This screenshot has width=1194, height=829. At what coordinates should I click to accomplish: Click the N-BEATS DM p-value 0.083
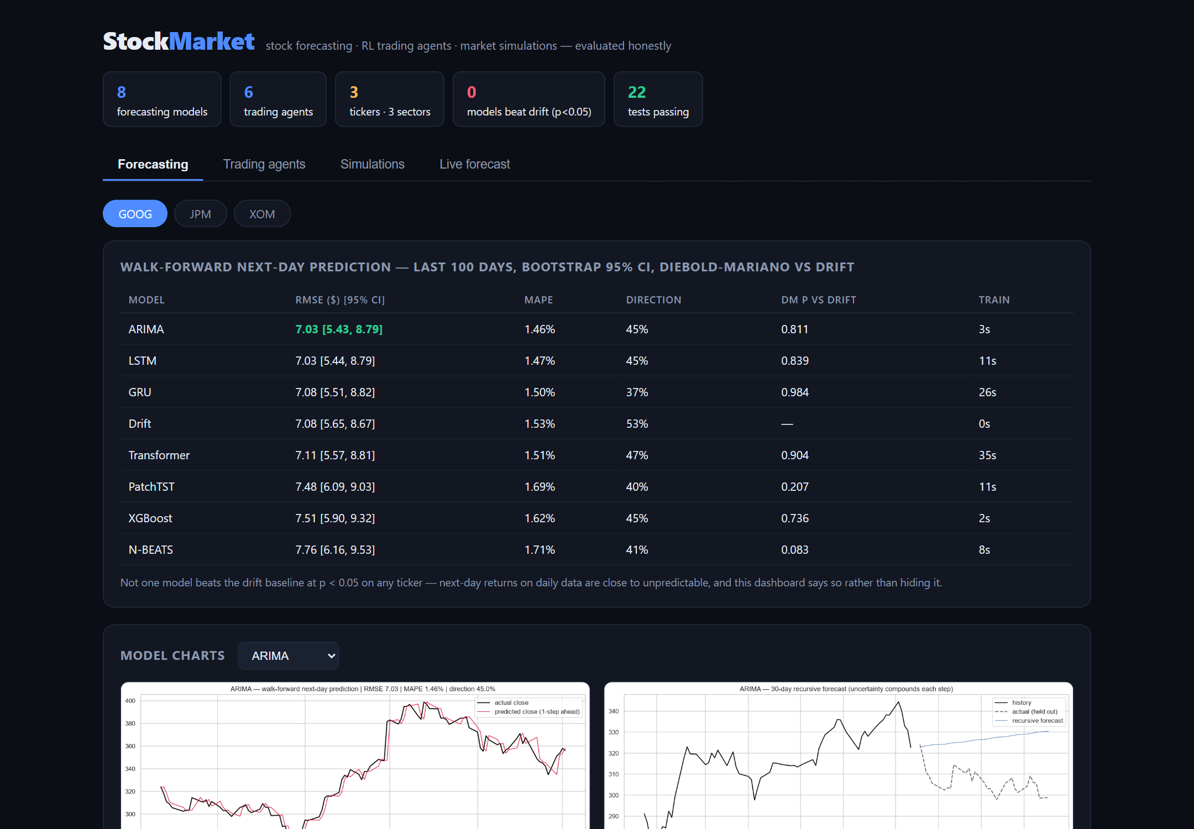(794, 550)
